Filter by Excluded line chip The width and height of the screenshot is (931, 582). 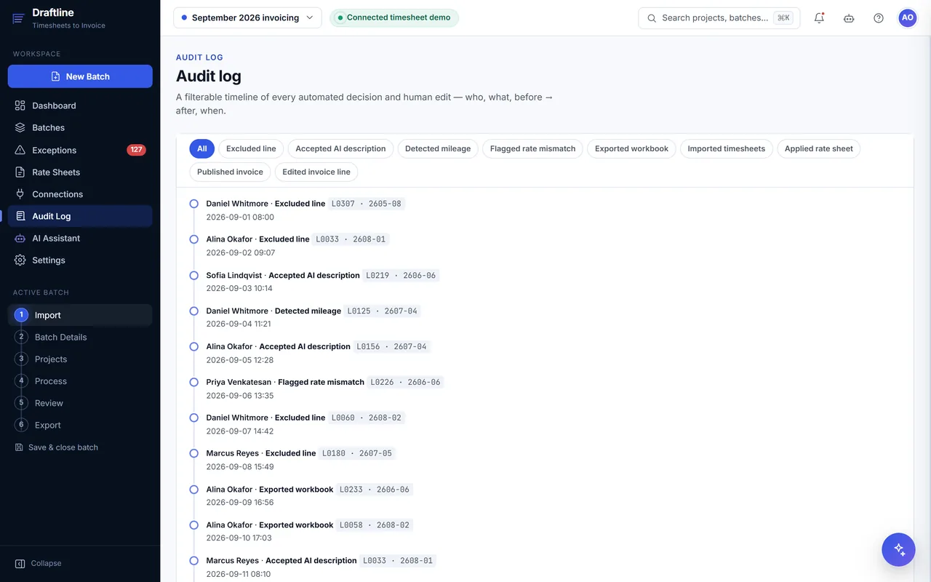[251, 149]
